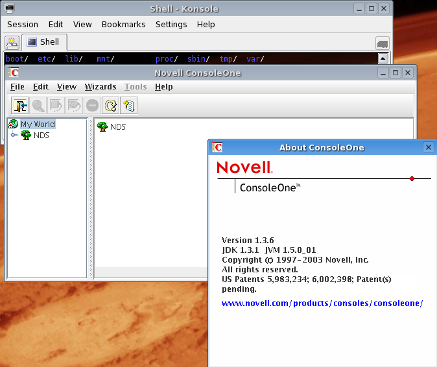
Task: Open the ConsoleOne Edit menu
Action: pyautogui.click(x=41, y=87)
